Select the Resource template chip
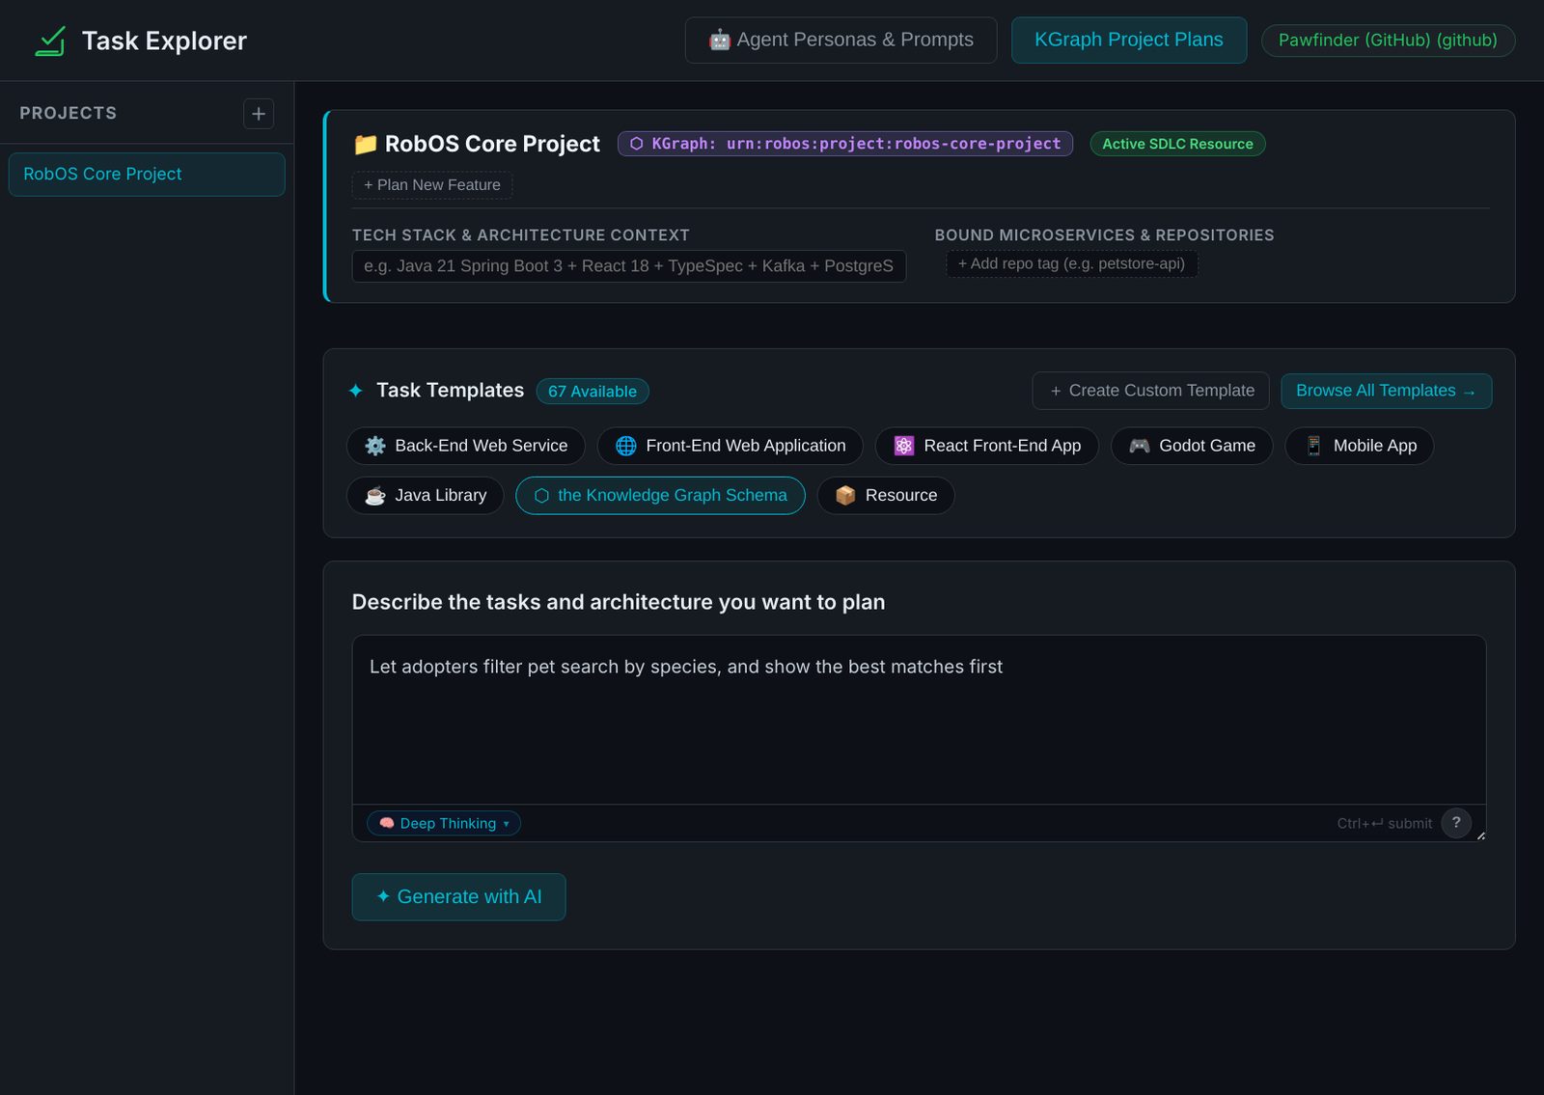This screenshot has height=1095, width=1544. (x=886, y=496)
